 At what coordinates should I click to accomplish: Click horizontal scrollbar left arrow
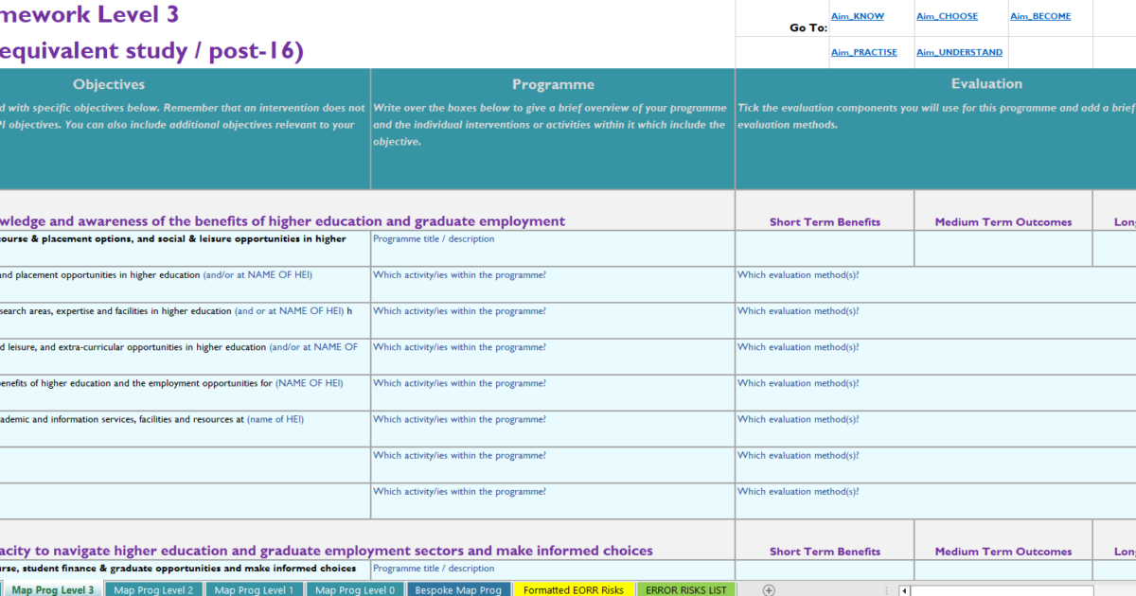pos(905,590)
